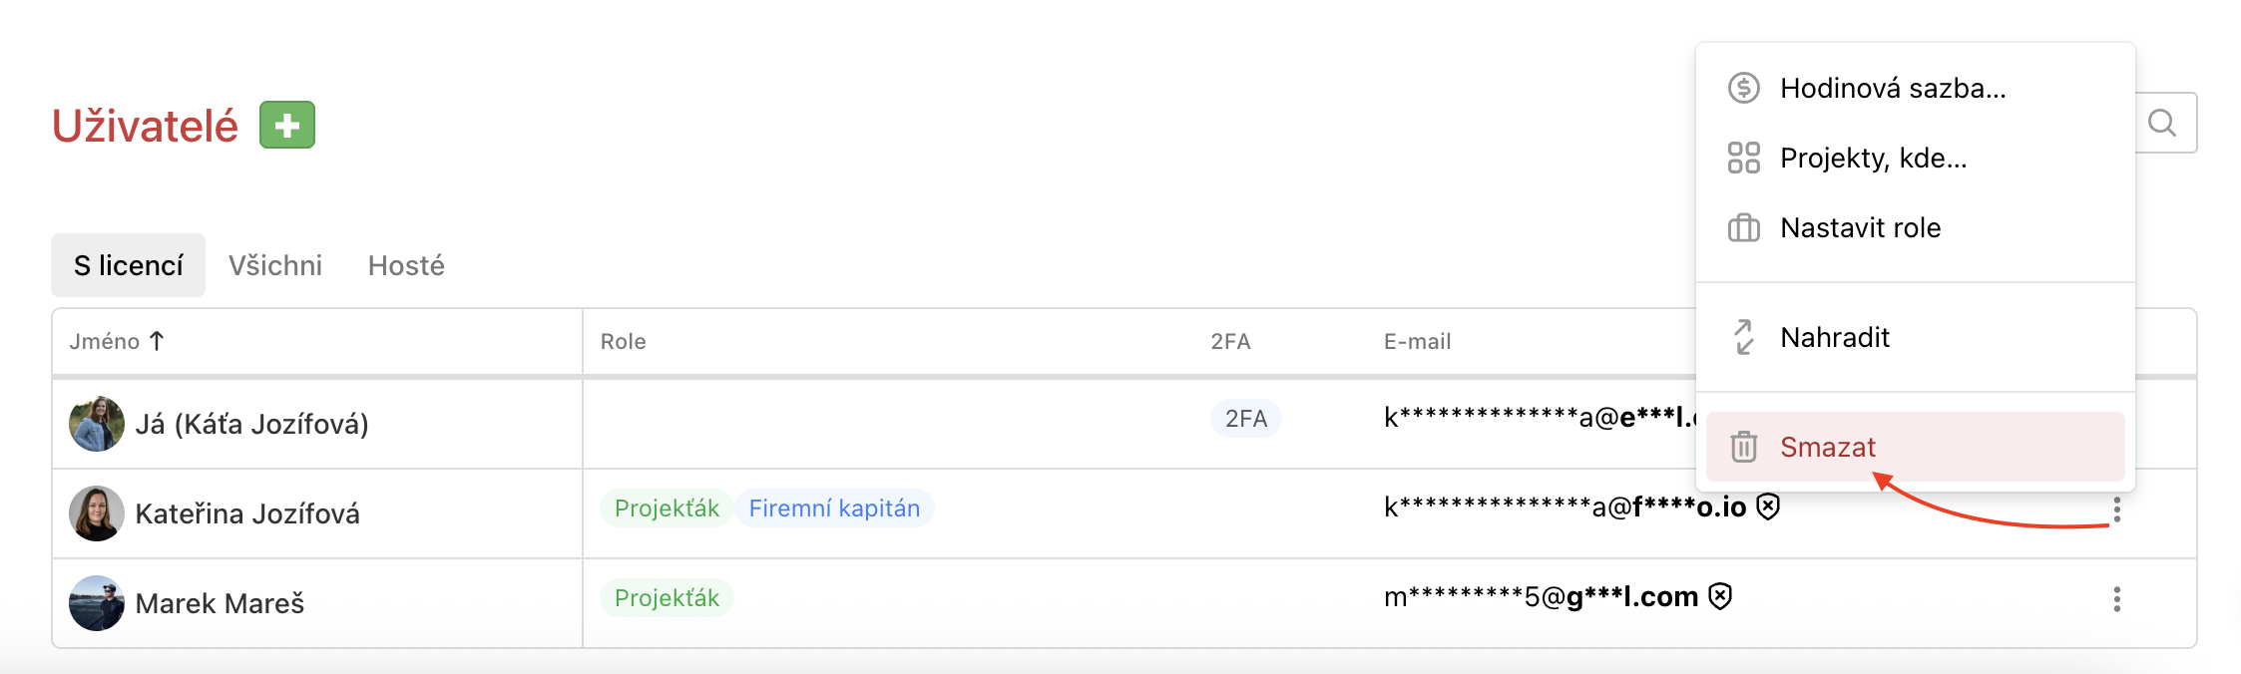This screenshot has width=2241, height=674.
Task: Open the kebab menu on Marek's row
Action: click(2117, 600)
